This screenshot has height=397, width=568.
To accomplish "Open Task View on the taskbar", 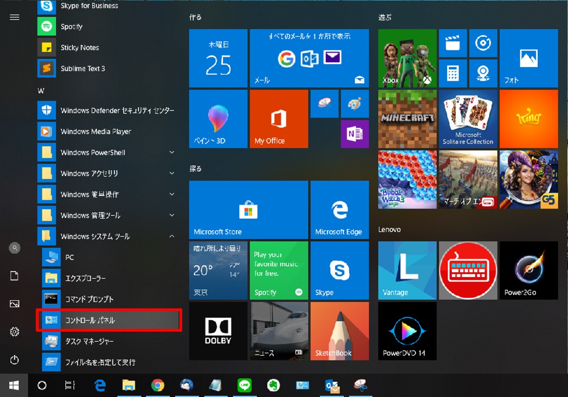I will pyautogui.click(x=70, y=385).
